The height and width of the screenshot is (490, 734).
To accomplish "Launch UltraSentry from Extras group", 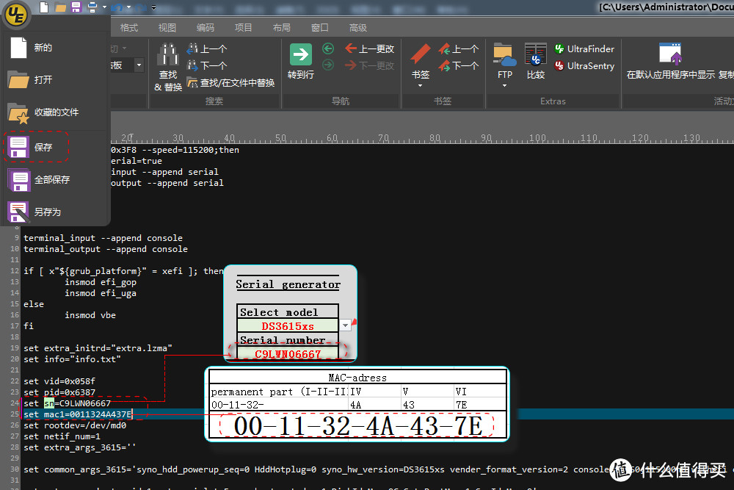I will [x=584, y=66].
